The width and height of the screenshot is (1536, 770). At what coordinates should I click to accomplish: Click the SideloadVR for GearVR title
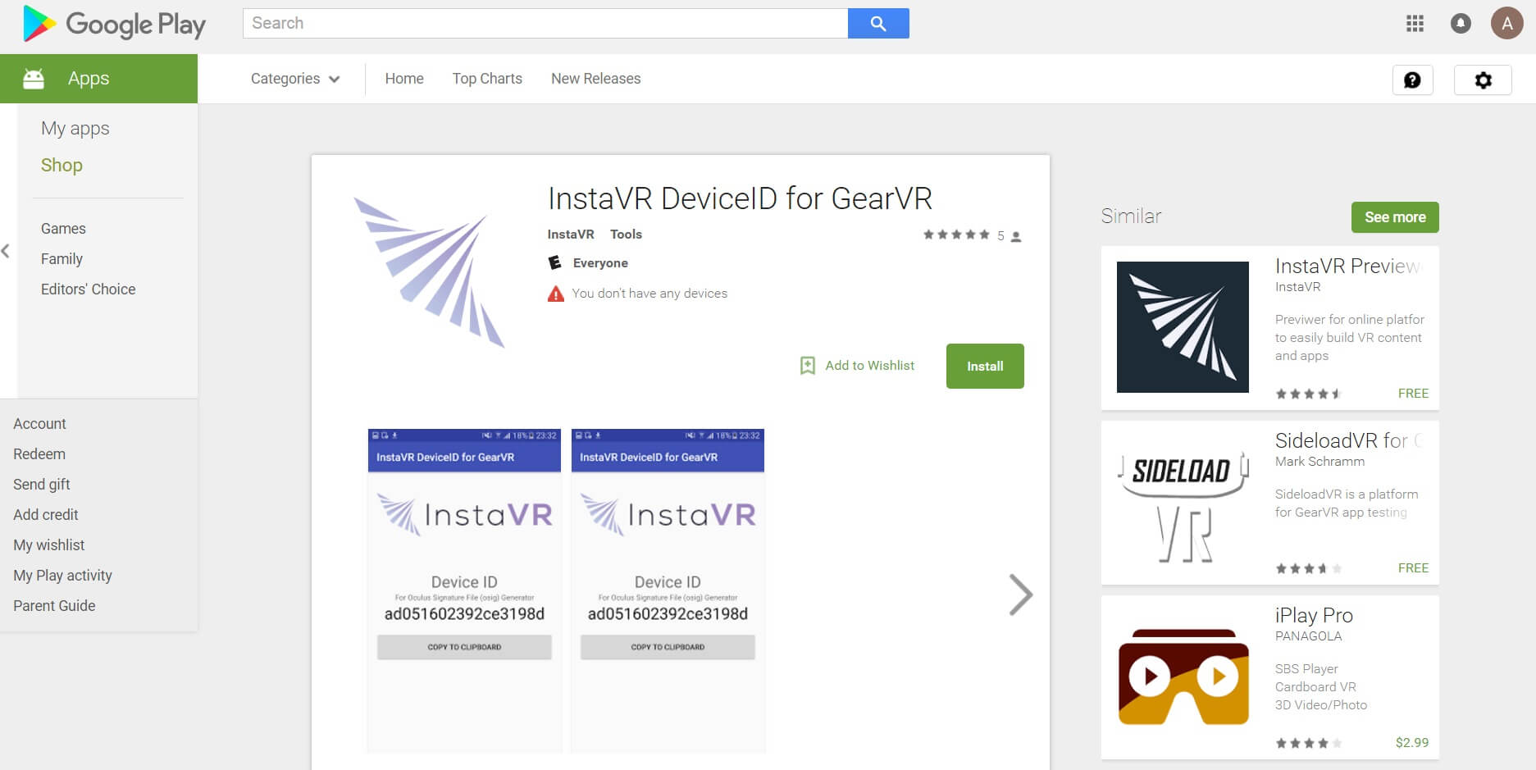[x=1349, y=441]
